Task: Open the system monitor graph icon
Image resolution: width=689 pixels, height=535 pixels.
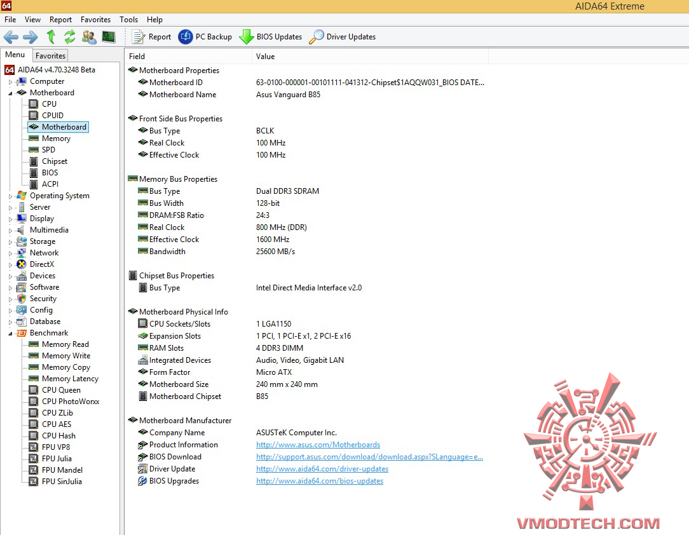Action: (109, 37)
